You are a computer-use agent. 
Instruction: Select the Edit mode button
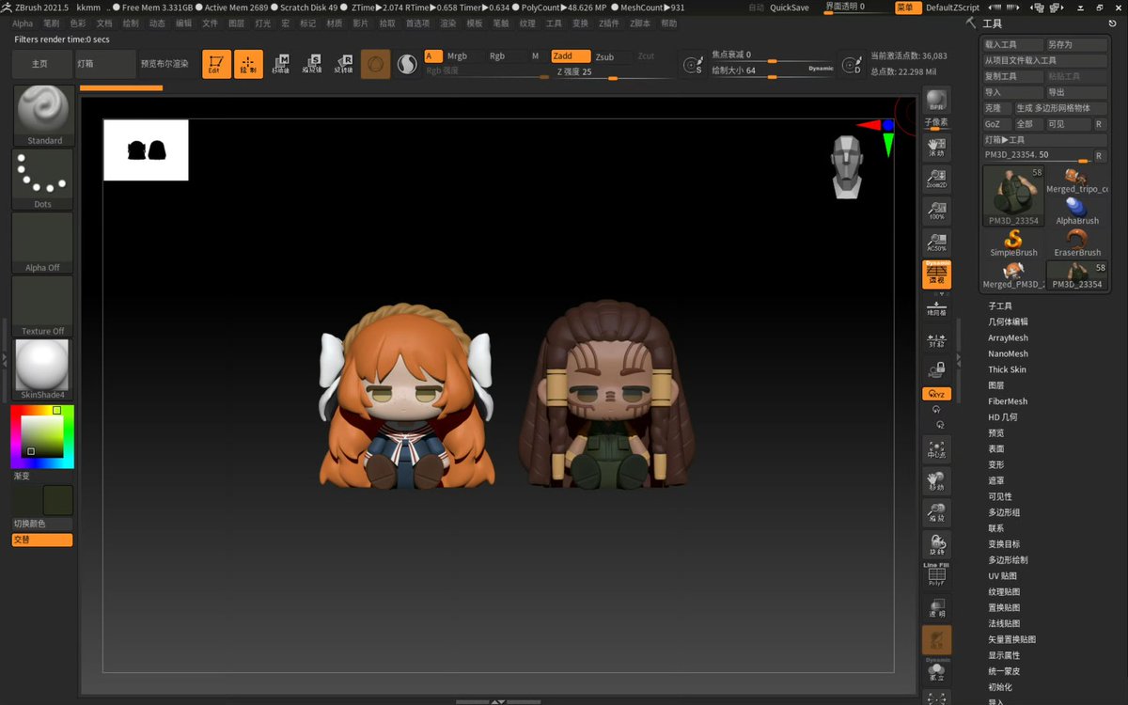click(x=215, y=64)
